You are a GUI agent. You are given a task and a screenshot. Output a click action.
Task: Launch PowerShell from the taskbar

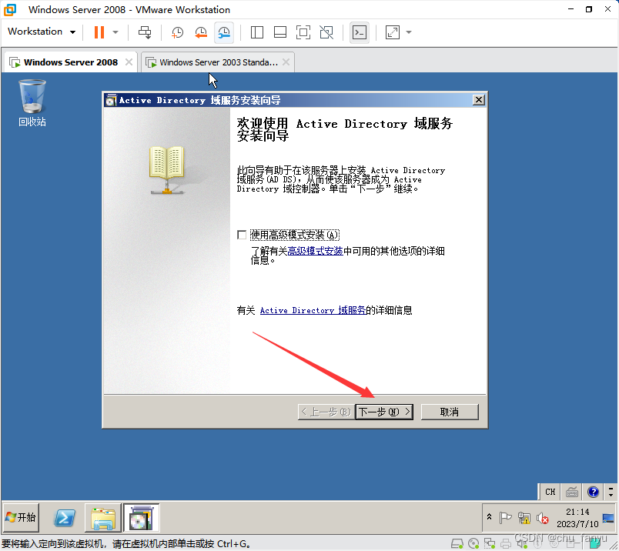[x=65, y=517]
